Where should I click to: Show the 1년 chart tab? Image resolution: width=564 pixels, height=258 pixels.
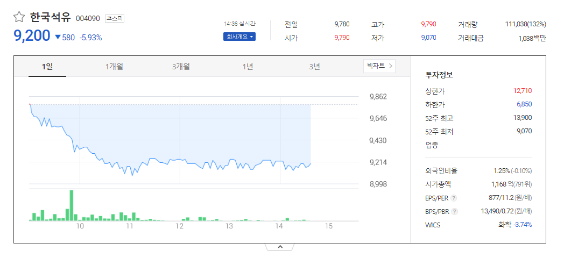pyautogui.click(x=248, y=67)
